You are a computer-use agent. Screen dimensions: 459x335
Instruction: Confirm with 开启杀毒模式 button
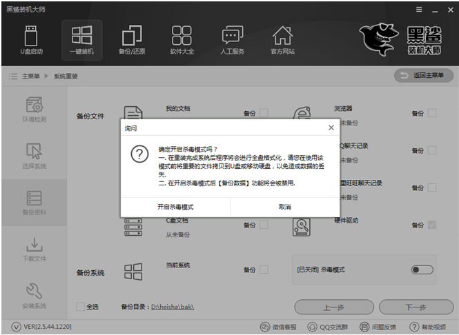[x=175, y=207]
